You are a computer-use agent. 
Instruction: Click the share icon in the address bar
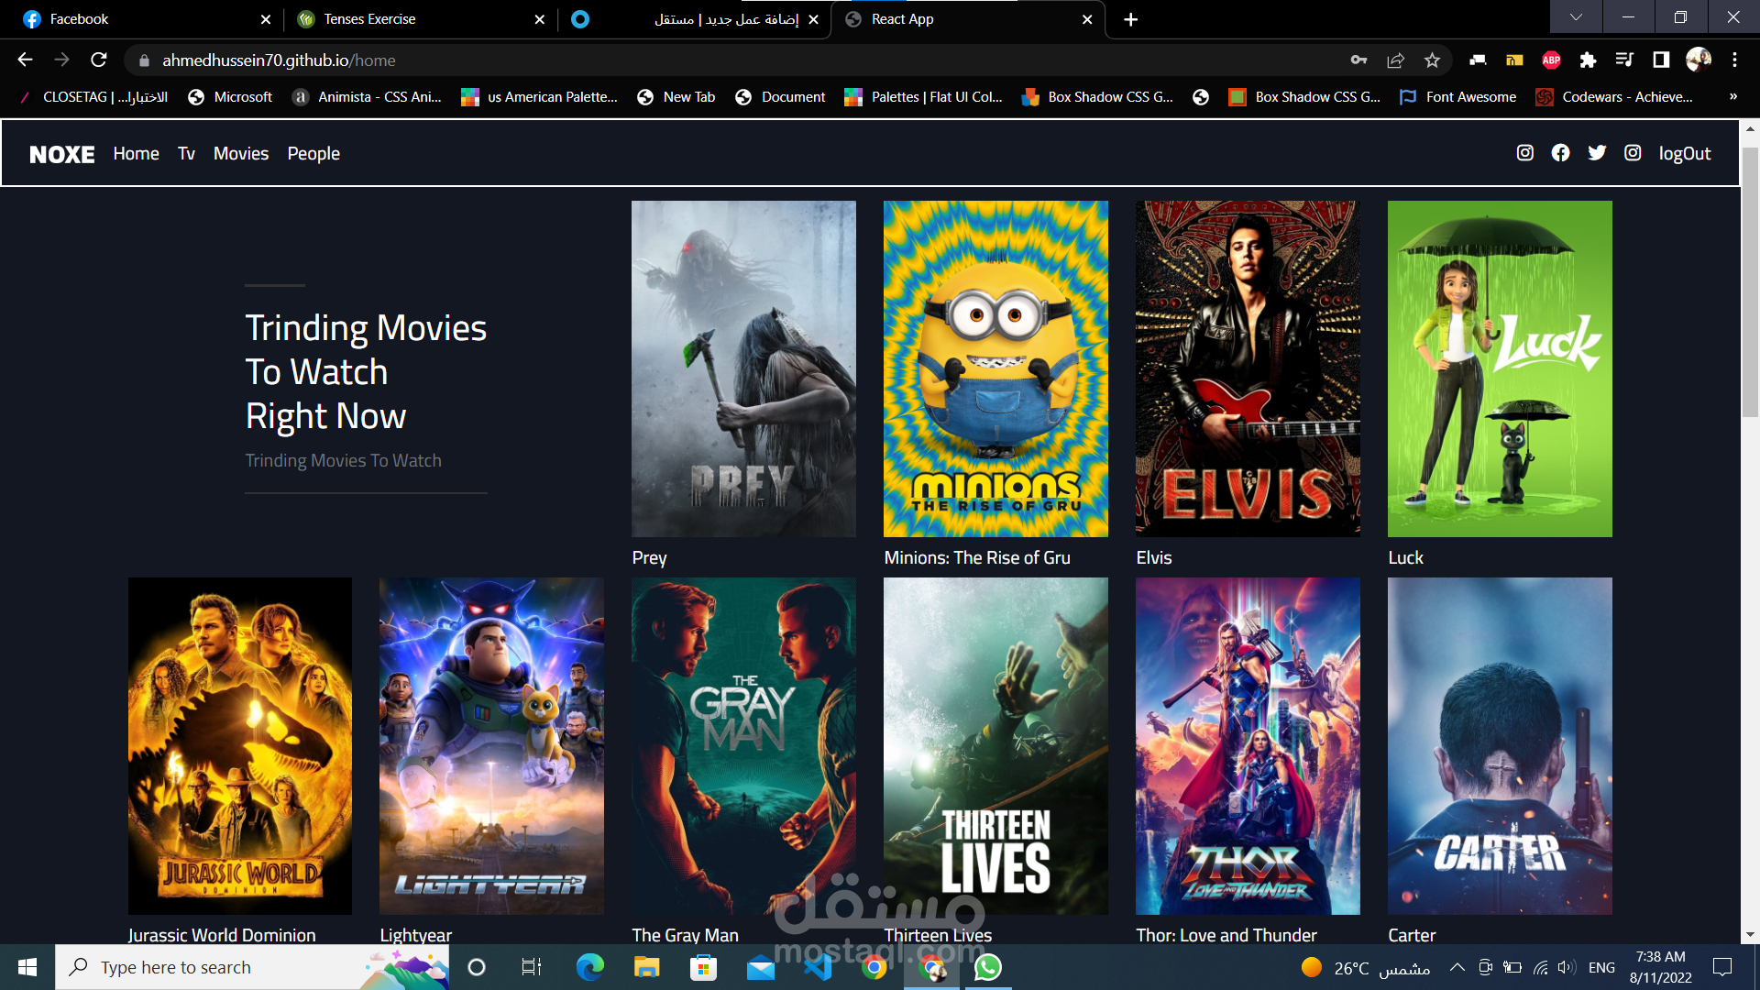[1395, 60]
